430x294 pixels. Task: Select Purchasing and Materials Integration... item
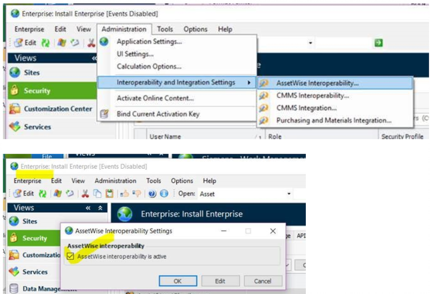335,120
